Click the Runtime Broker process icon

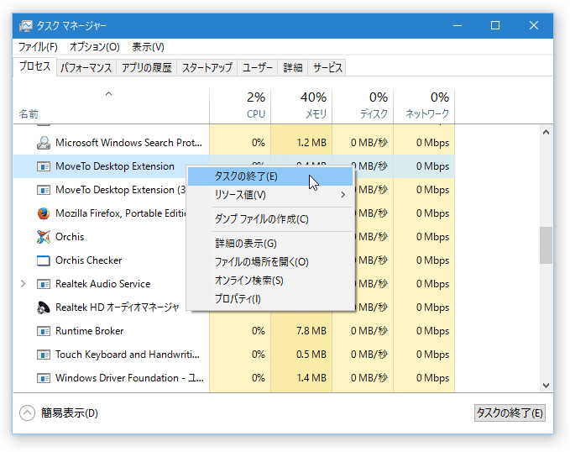pyautogui.click(x=44, y=331)
